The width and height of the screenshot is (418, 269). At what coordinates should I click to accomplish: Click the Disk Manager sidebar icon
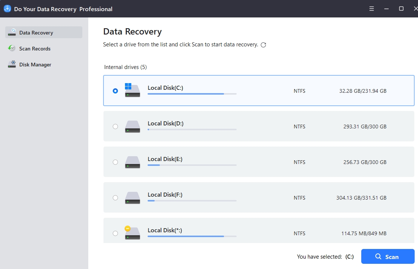12,64
